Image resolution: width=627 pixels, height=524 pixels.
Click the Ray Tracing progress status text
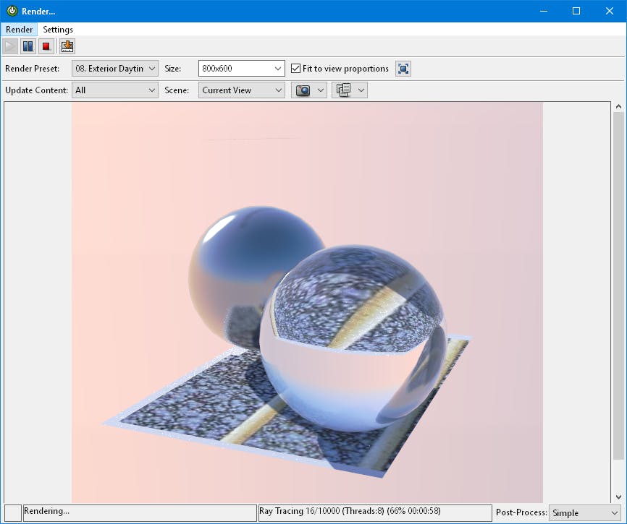[x=374, y=512]
